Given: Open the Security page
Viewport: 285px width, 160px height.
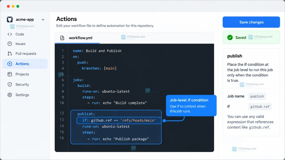Looking at the screenshot, I should click(x=22, y=84).
